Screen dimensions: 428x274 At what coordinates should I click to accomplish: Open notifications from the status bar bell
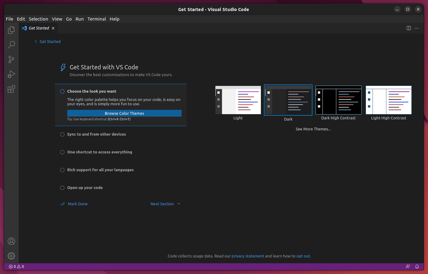click(417, 267)
